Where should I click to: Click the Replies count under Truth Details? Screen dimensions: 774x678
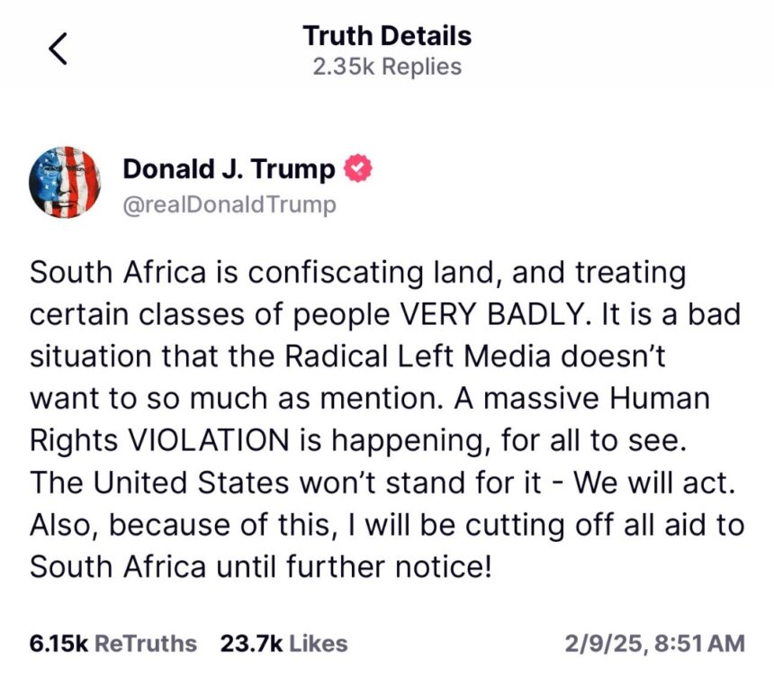(x=387, y=65)
